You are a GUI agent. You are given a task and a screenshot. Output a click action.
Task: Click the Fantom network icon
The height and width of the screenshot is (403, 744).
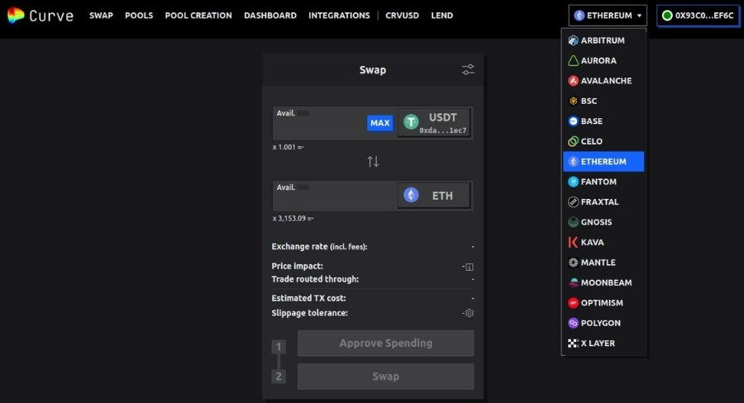[573, 182]
